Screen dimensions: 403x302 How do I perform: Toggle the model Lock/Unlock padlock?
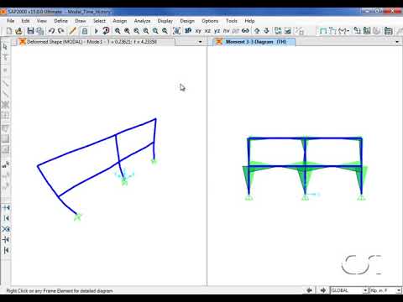[85, 31]
